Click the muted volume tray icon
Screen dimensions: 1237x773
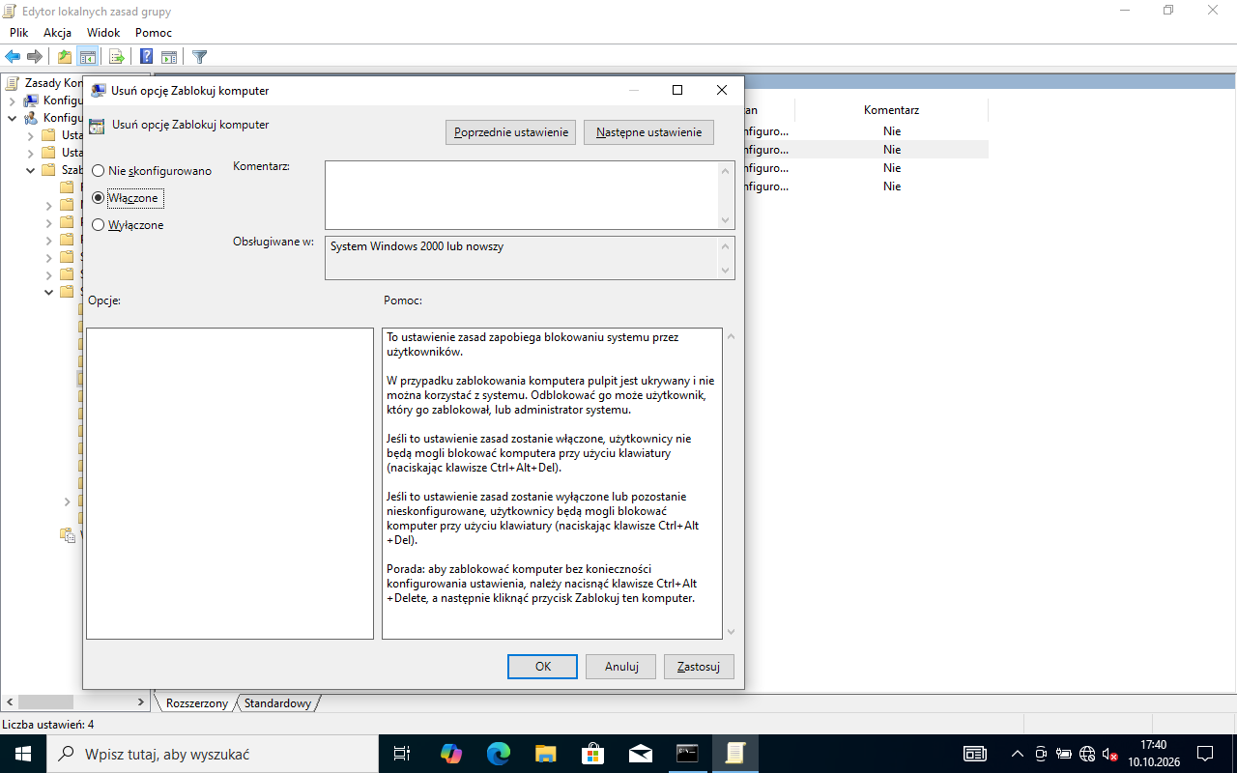tap(1110, 754)
